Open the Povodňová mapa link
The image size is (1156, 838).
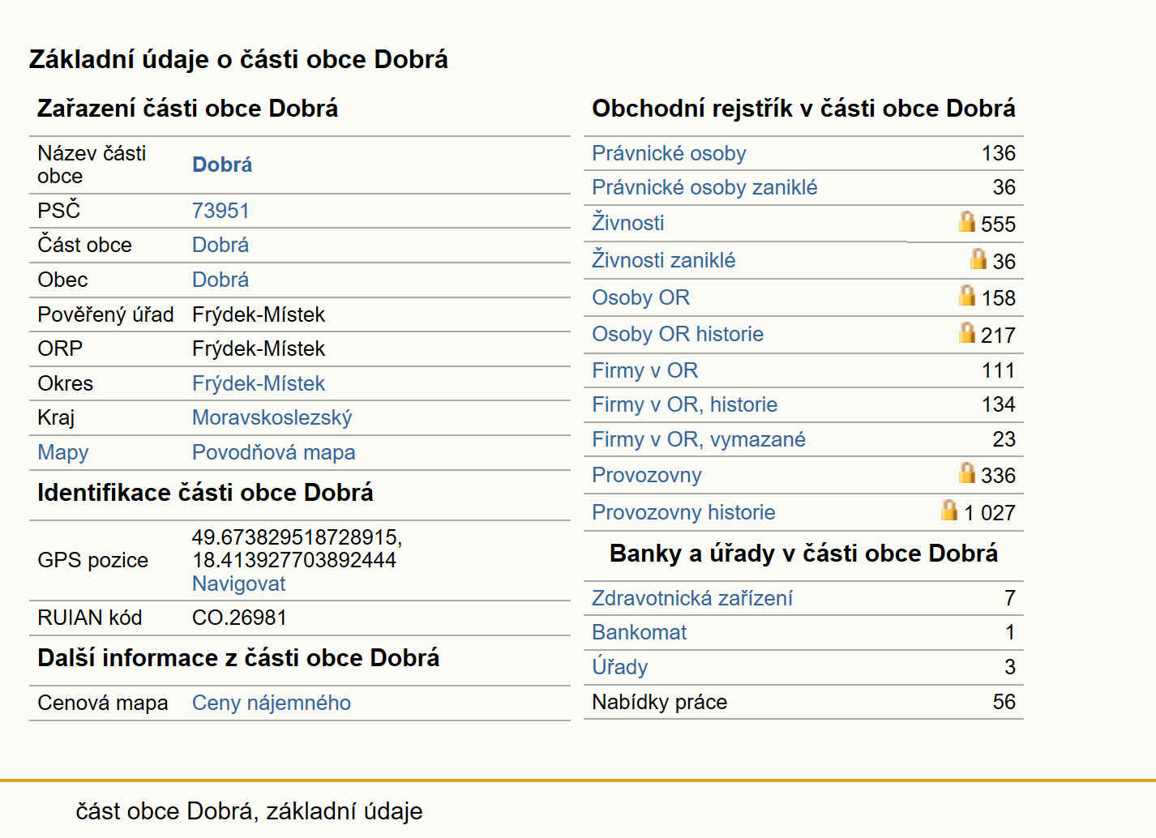(x=273, y=452)
